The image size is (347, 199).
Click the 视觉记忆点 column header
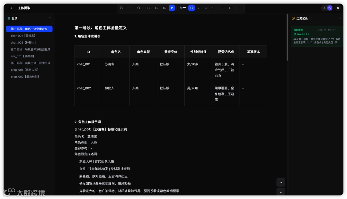point(226,52)
